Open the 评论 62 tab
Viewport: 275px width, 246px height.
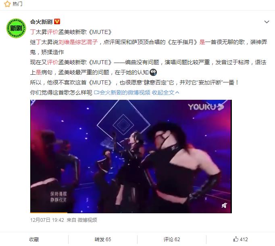tap(172, 239)
